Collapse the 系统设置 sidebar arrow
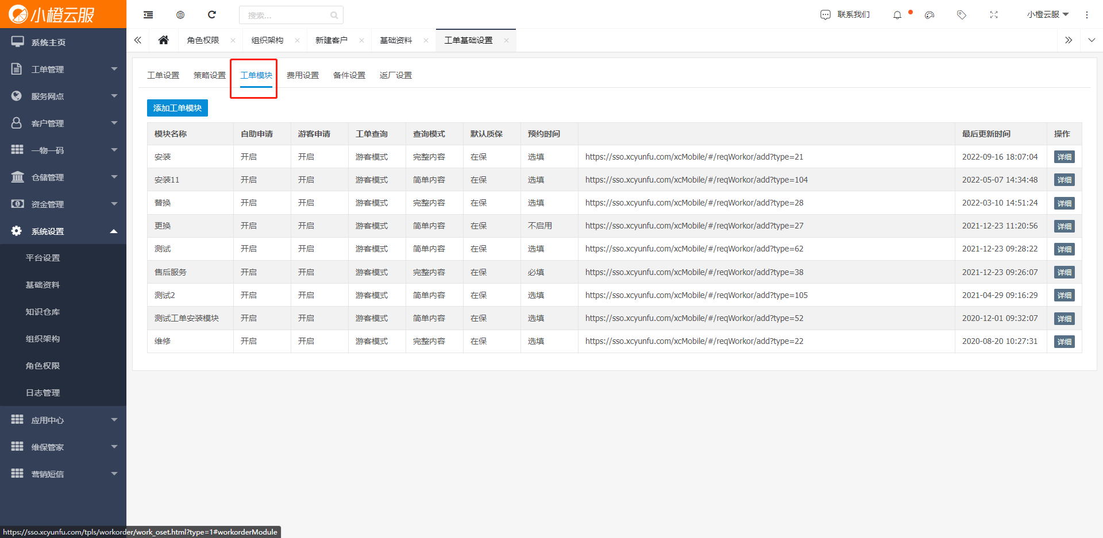Screen dimensions: 1103x538 tap(114, 231)
